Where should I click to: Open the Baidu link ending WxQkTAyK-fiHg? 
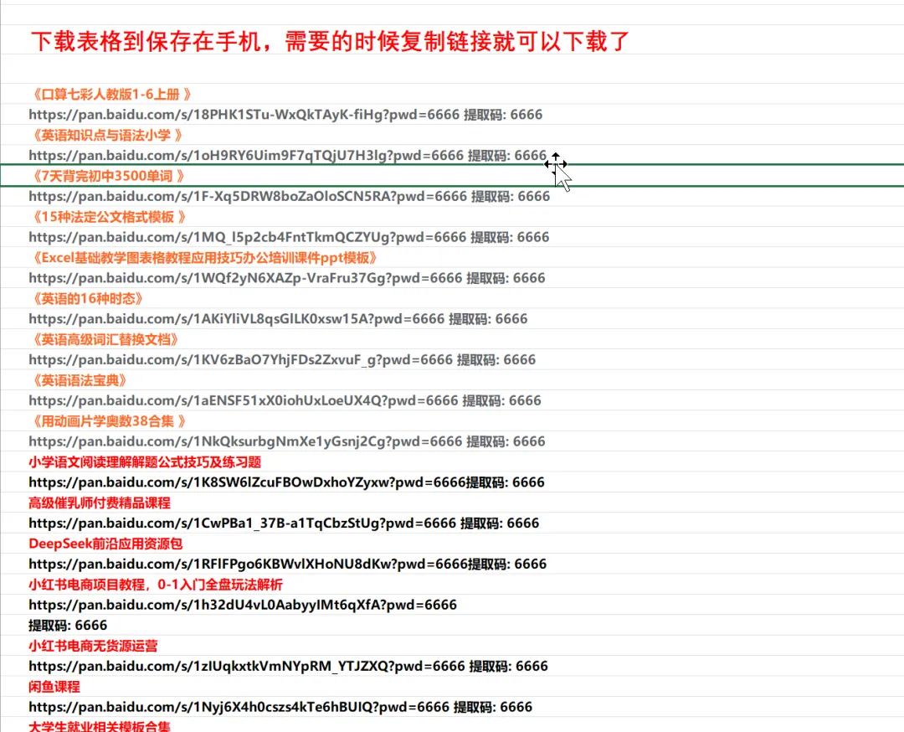tap(244, 114)
